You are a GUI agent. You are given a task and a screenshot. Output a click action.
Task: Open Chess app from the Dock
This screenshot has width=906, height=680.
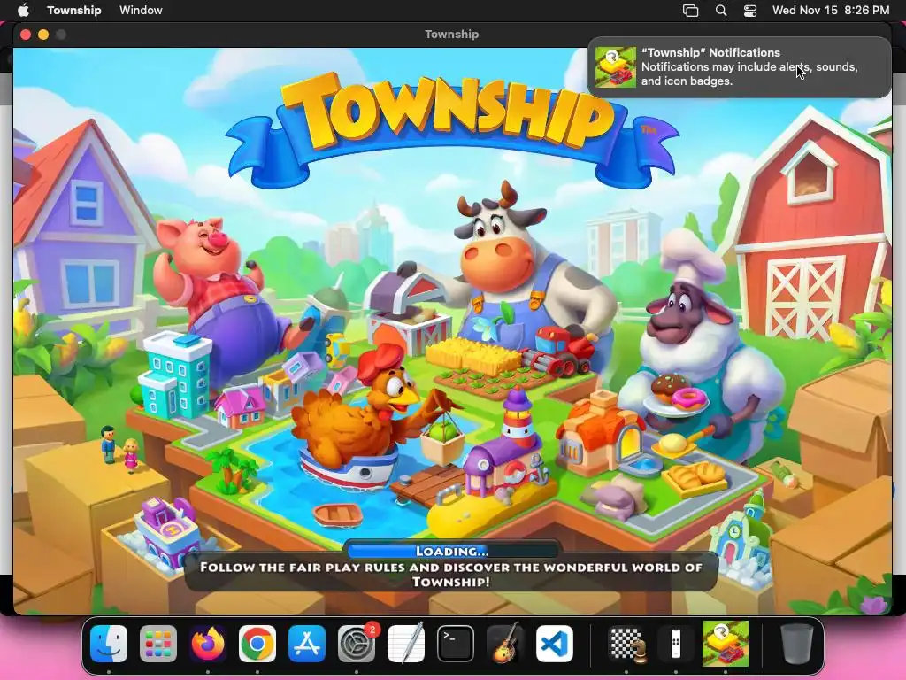pos(626,644)
